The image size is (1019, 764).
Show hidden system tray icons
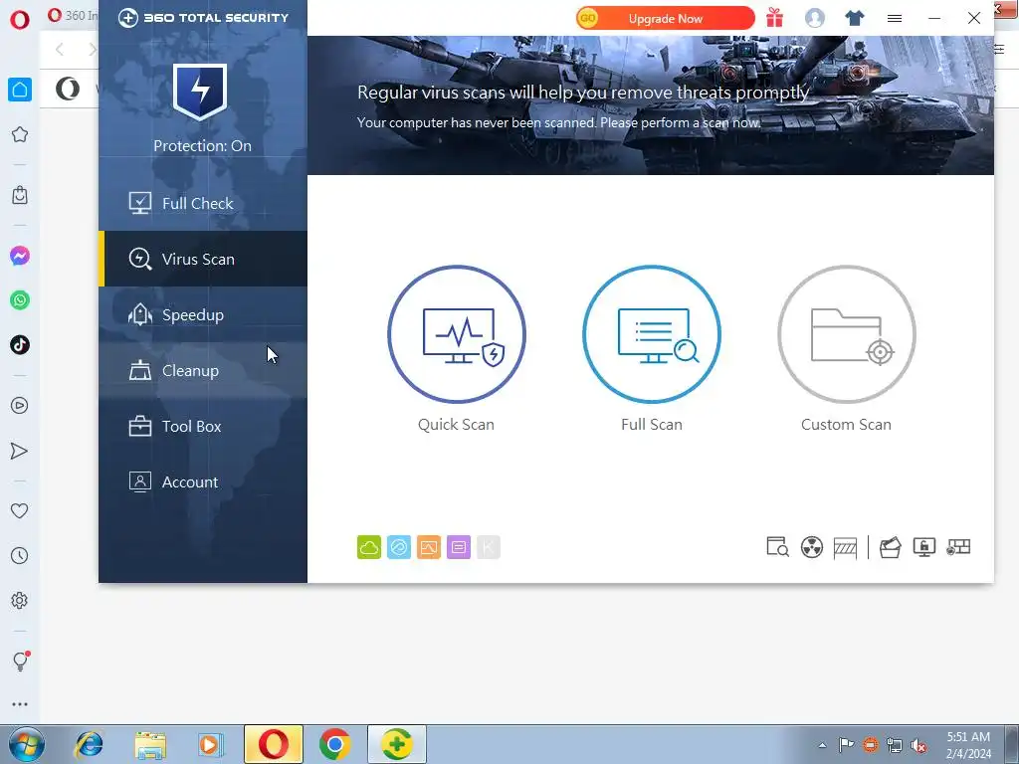822,745
